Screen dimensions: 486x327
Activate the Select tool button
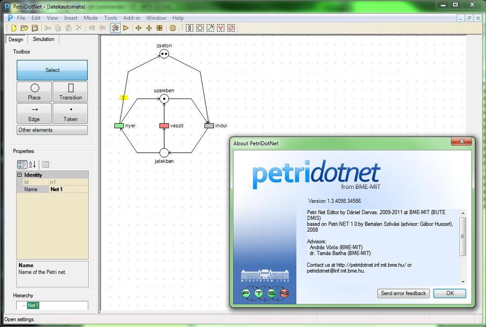tap(52, 70)
